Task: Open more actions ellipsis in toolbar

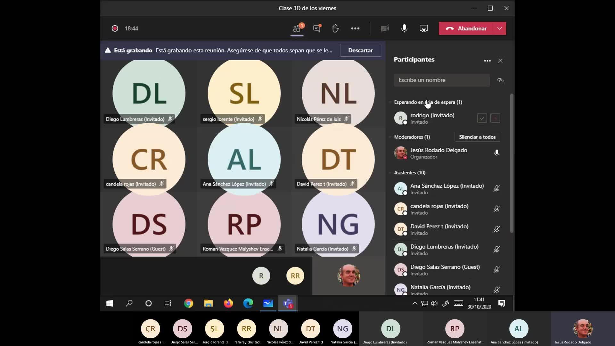Action: (x=355, y=29)
